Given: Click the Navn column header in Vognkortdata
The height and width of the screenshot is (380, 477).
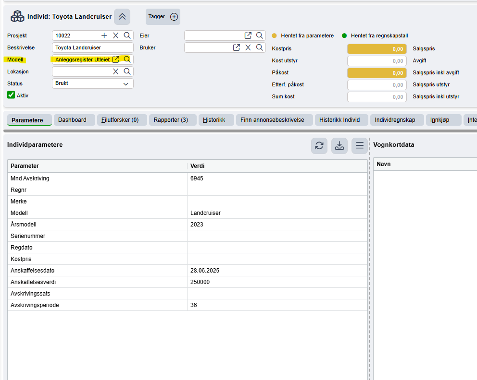Looking at the screenshot, I should (x=425, y=164).
